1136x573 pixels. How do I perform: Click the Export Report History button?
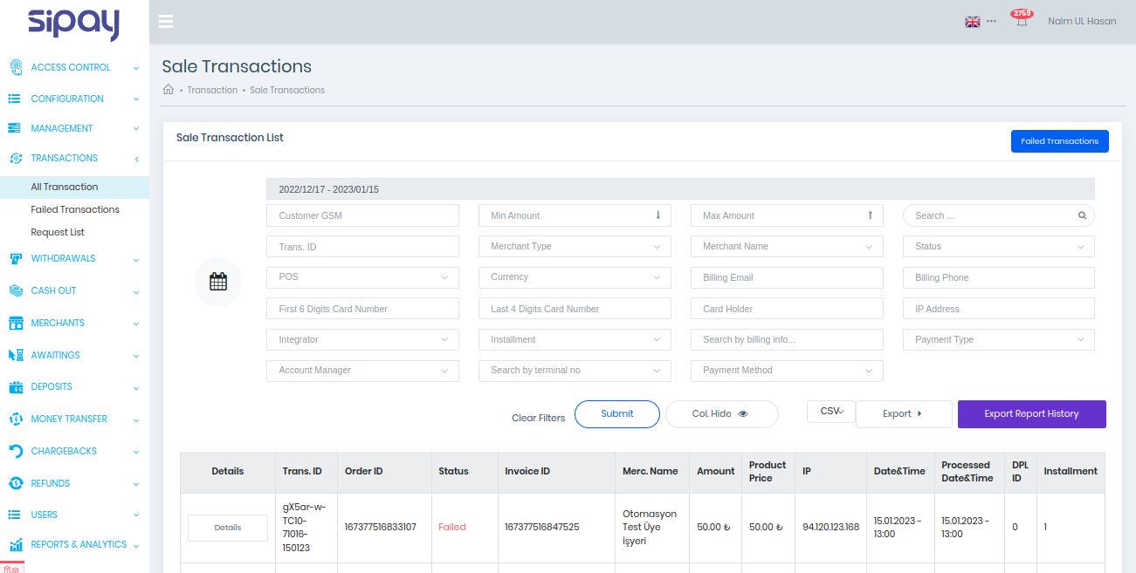pos(1031,414)
